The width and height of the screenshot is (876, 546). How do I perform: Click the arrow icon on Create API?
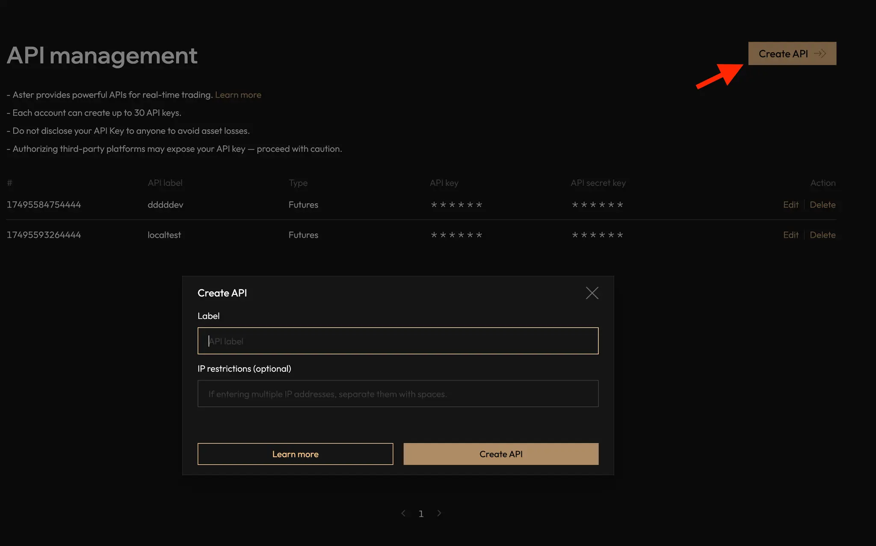820,53
